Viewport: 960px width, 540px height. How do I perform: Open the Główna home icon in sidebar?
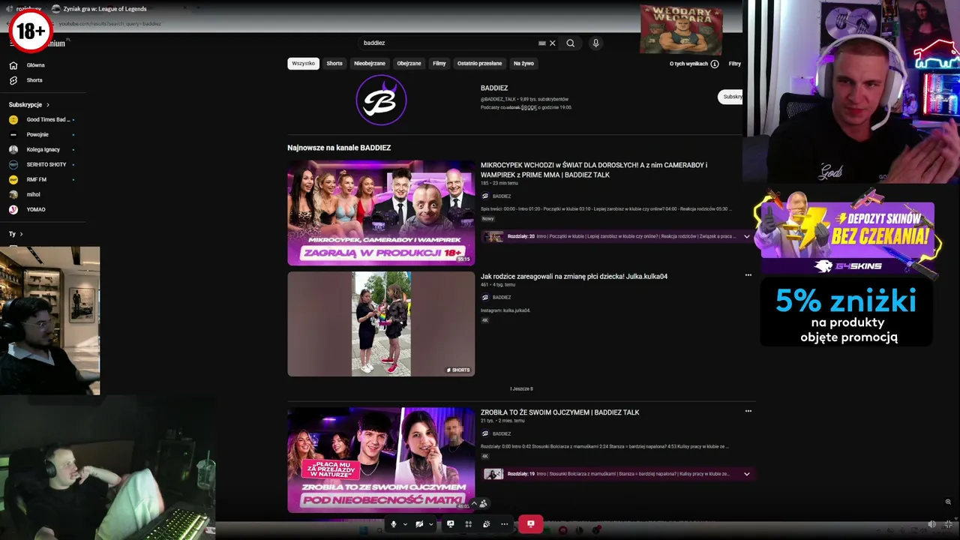pyautogui.click(x=13, y=65)
